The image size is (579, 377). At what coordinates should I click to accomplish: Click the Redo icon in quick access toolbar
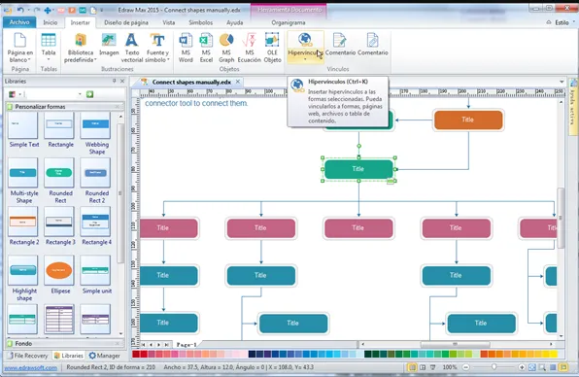click(36, 10)
